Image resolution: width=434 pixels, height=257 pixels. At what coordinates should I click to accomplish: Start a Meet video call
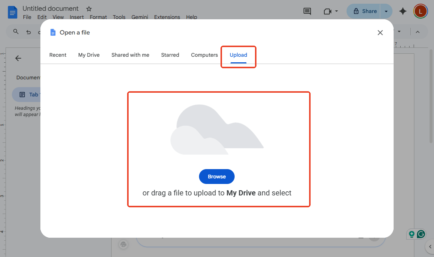point(328,11)
